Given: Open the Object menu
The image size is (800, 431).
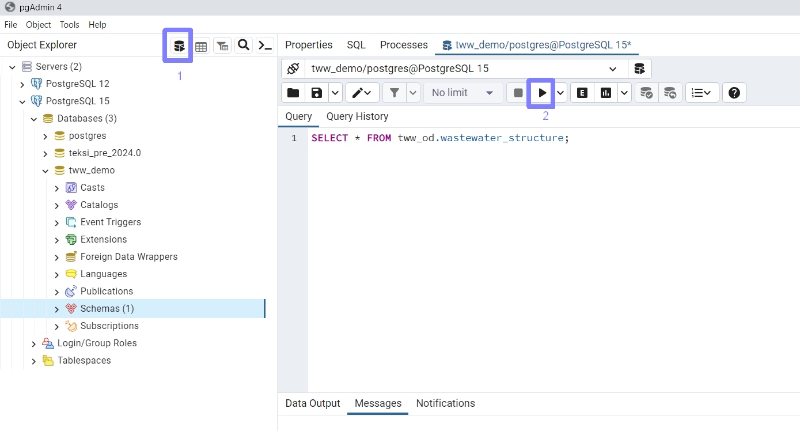Looking at the screenshot, I should coord(39,25).
